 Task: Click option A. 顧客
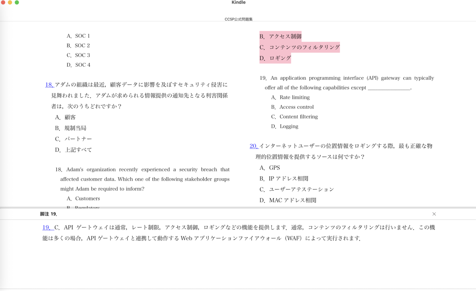(65, 118)
